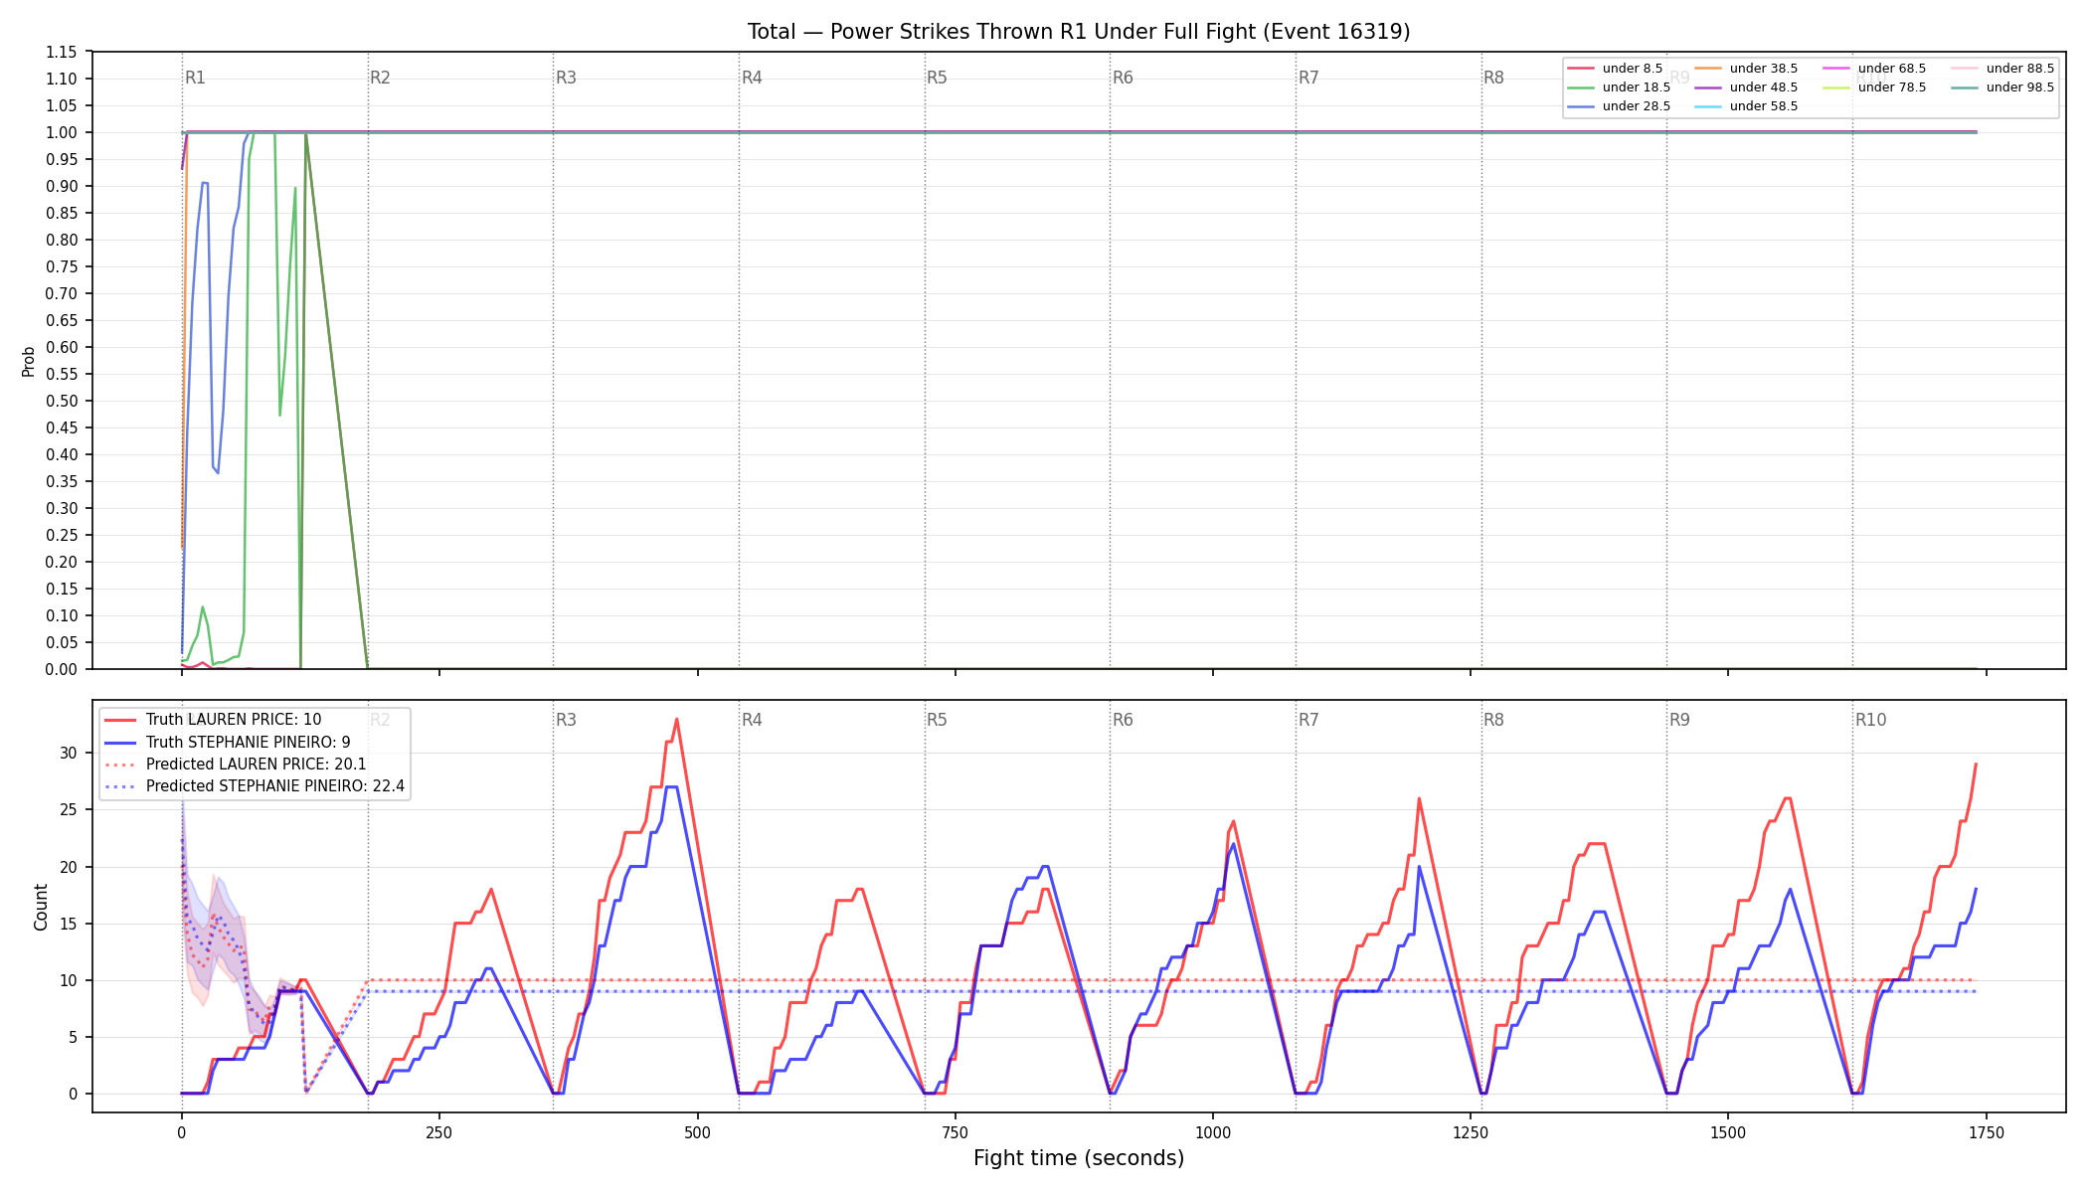Click the R3 round marker in top chart

pyautogui.click(x=566, y=78)
